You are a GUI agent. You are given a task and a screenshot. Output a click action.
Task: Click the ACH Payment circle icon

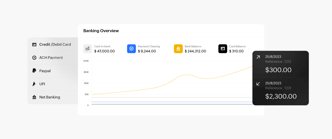point(34,58)
